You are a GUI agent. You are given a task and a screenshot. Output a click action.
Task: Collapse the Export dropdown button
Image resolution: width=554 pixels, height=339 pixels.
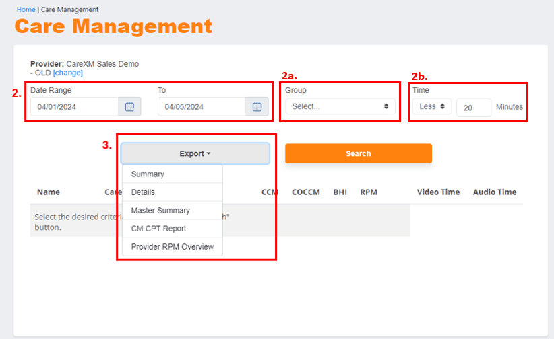[195, 153]
